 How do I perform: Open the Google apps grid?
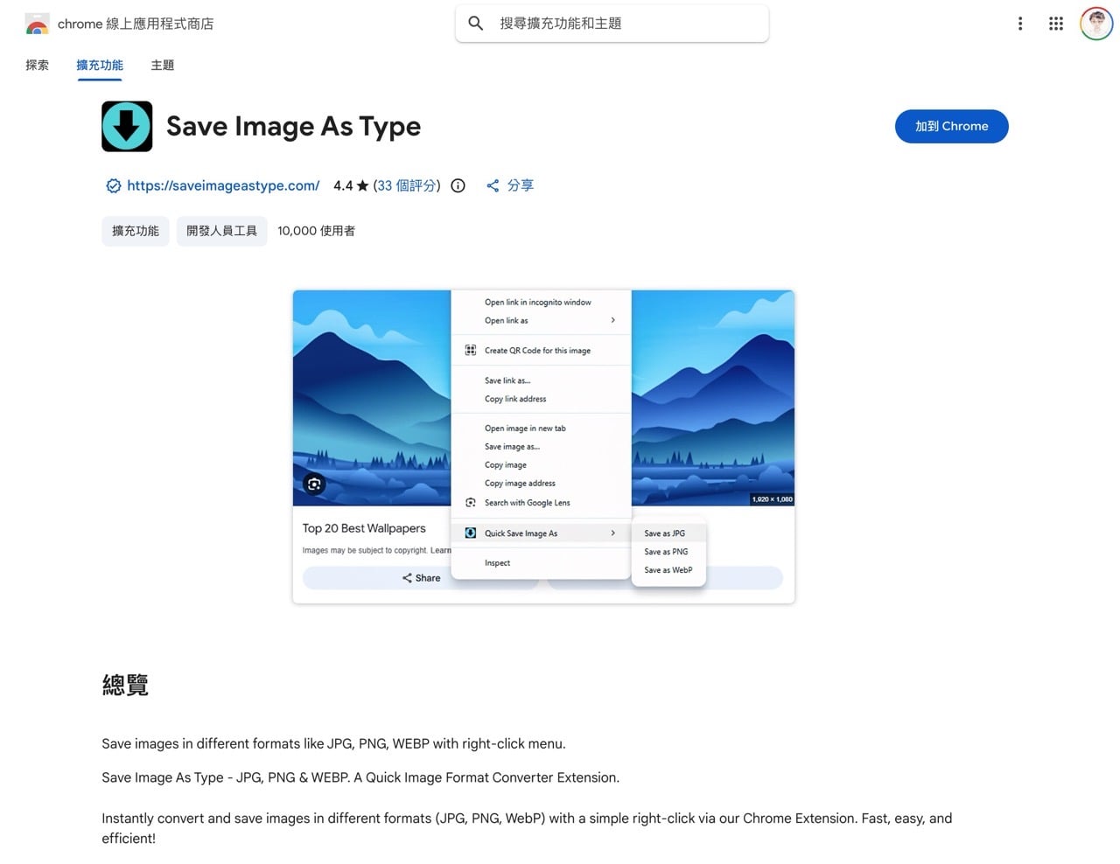pyautogui.click(x=1056, y=24)
